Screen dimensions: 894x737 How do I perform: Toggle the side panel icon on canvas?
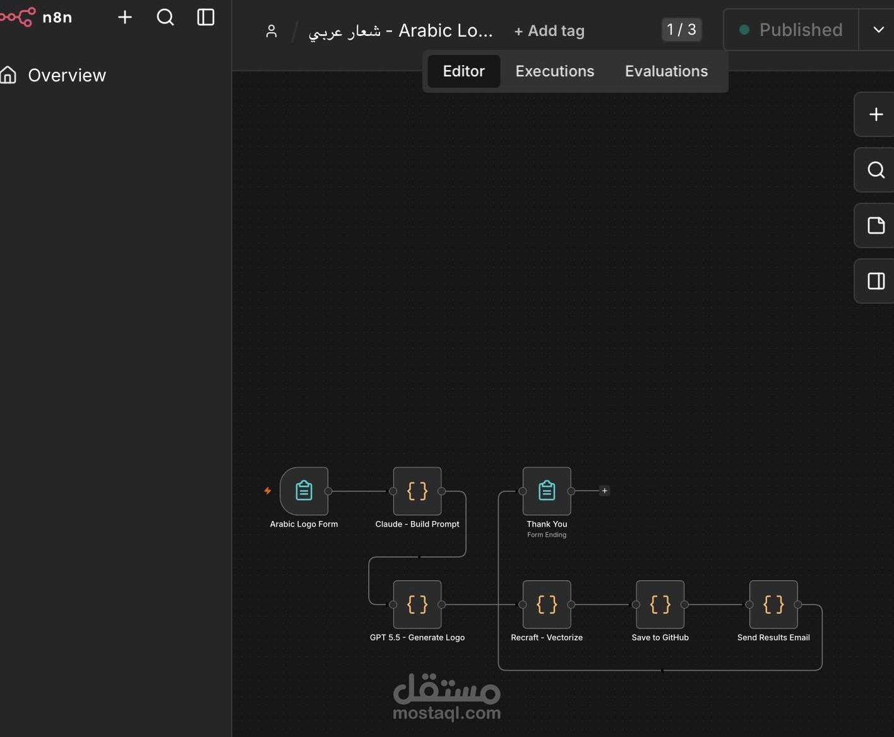coord(876,281)
